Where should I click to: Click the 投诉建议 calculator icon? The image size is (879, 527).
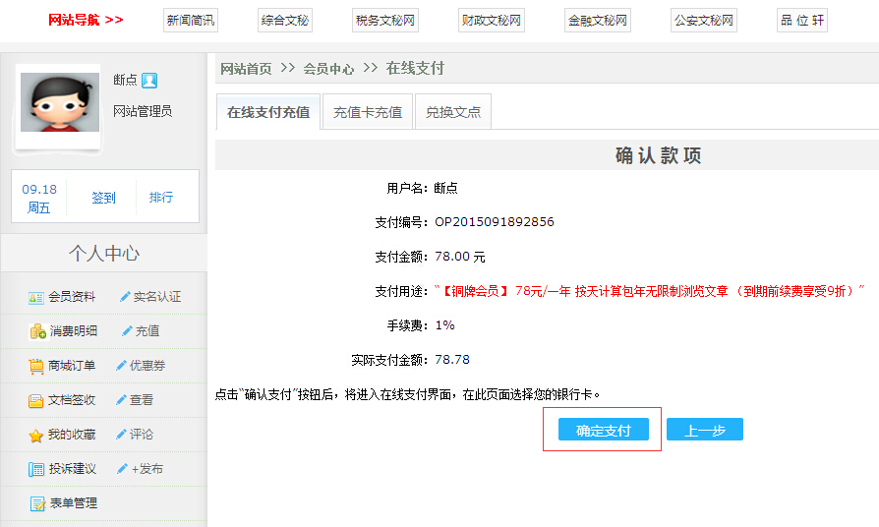[x=36, y=469]
